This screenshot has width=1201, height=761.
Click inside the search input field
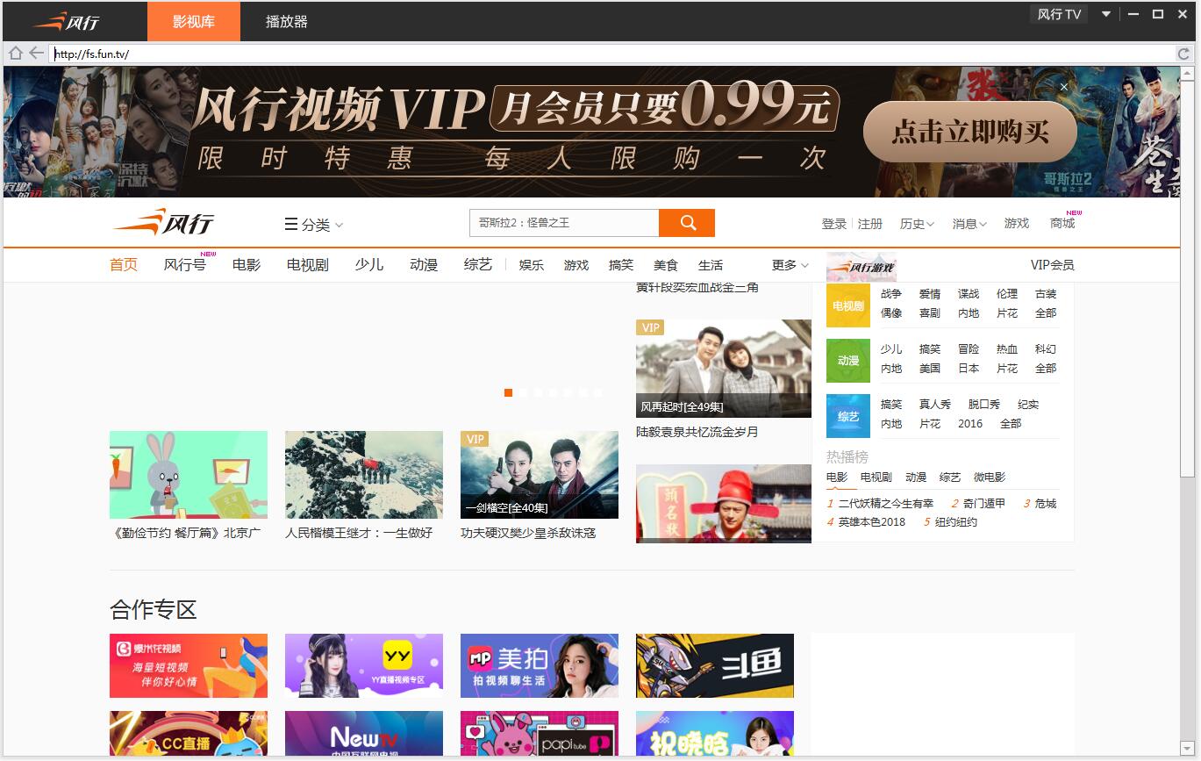pos(561,223)
